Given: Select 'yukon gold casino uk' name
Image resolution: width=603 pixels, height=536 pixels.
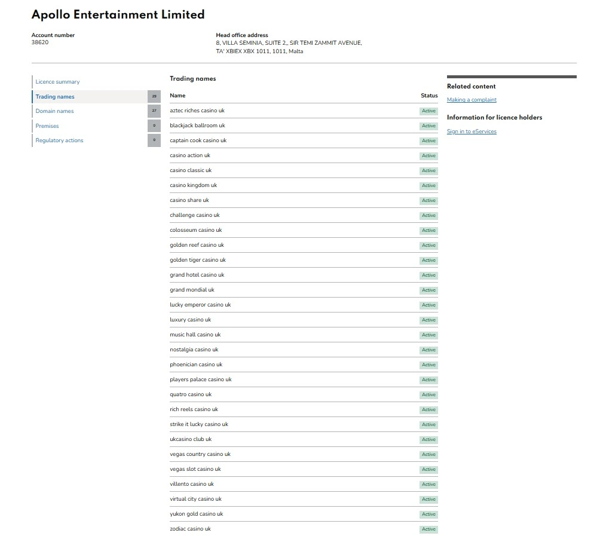Looking at the screenshot, I should (197, 514).
